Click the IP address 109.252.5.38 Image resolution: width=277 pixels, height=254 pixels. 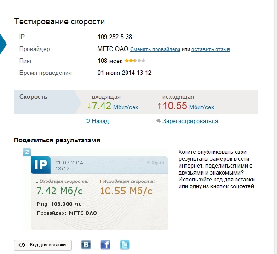coord(115,37)
